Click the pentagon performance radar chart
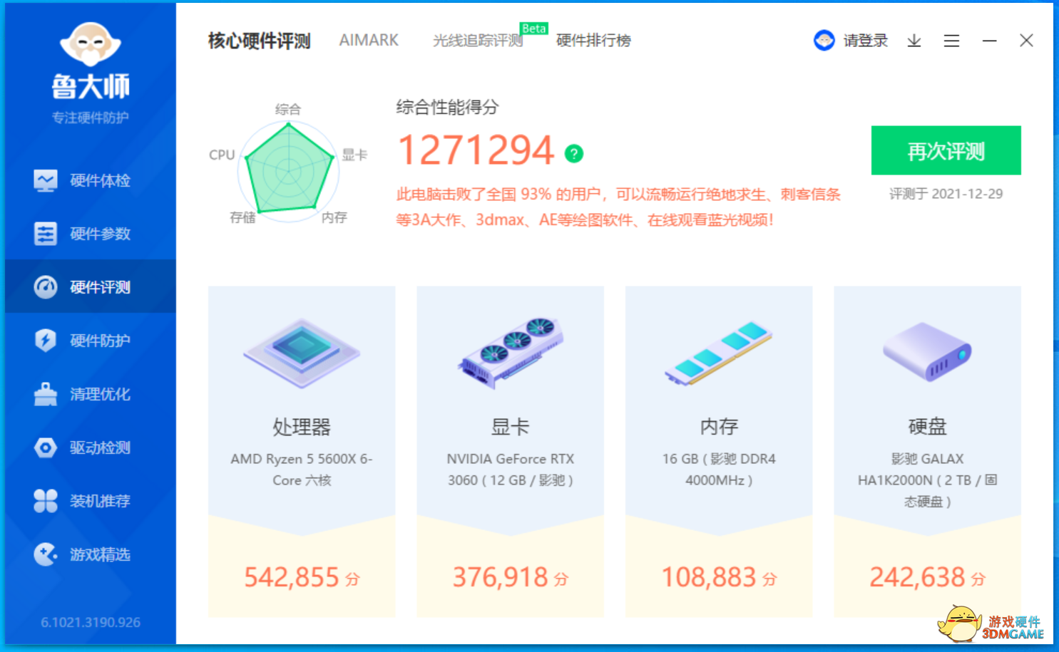 pos(288,171)
